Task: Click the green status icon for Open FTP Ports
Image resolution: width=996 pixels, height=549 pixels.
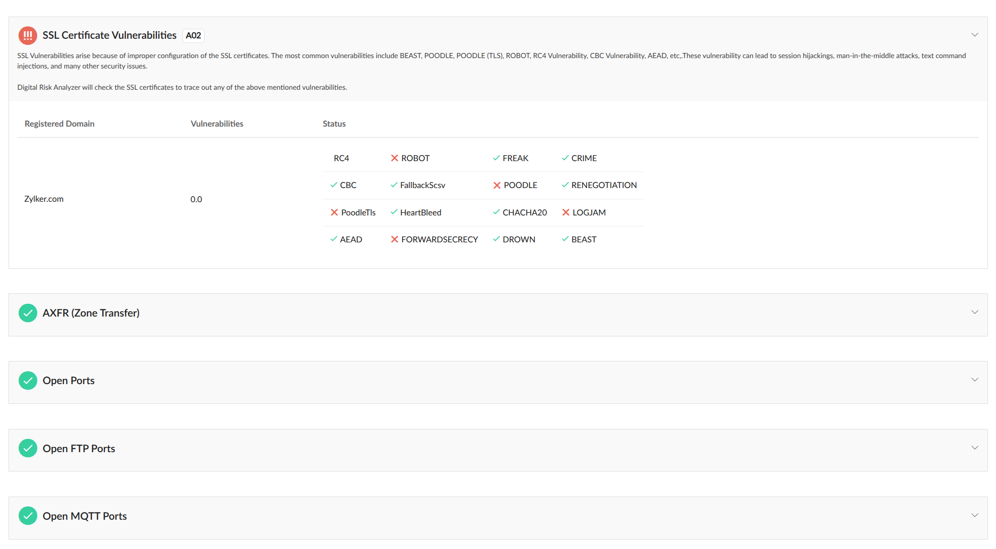Action: coord(27,448)
